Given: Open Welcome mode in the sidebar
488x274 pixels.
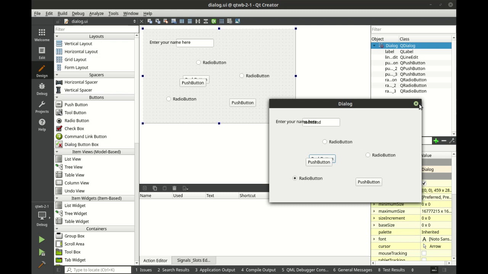Looking at the screenshot, I should tap(42, 35).
